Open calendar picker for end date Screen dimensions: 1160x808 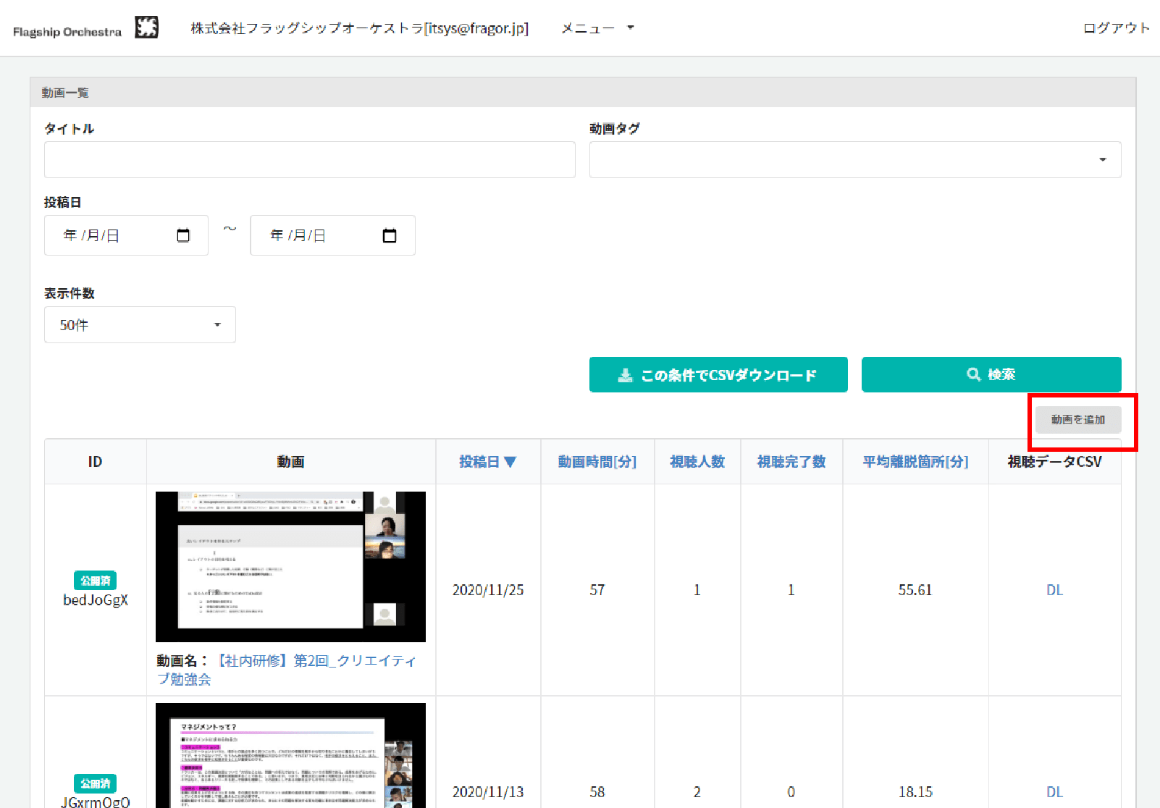[x=390, y=235]
